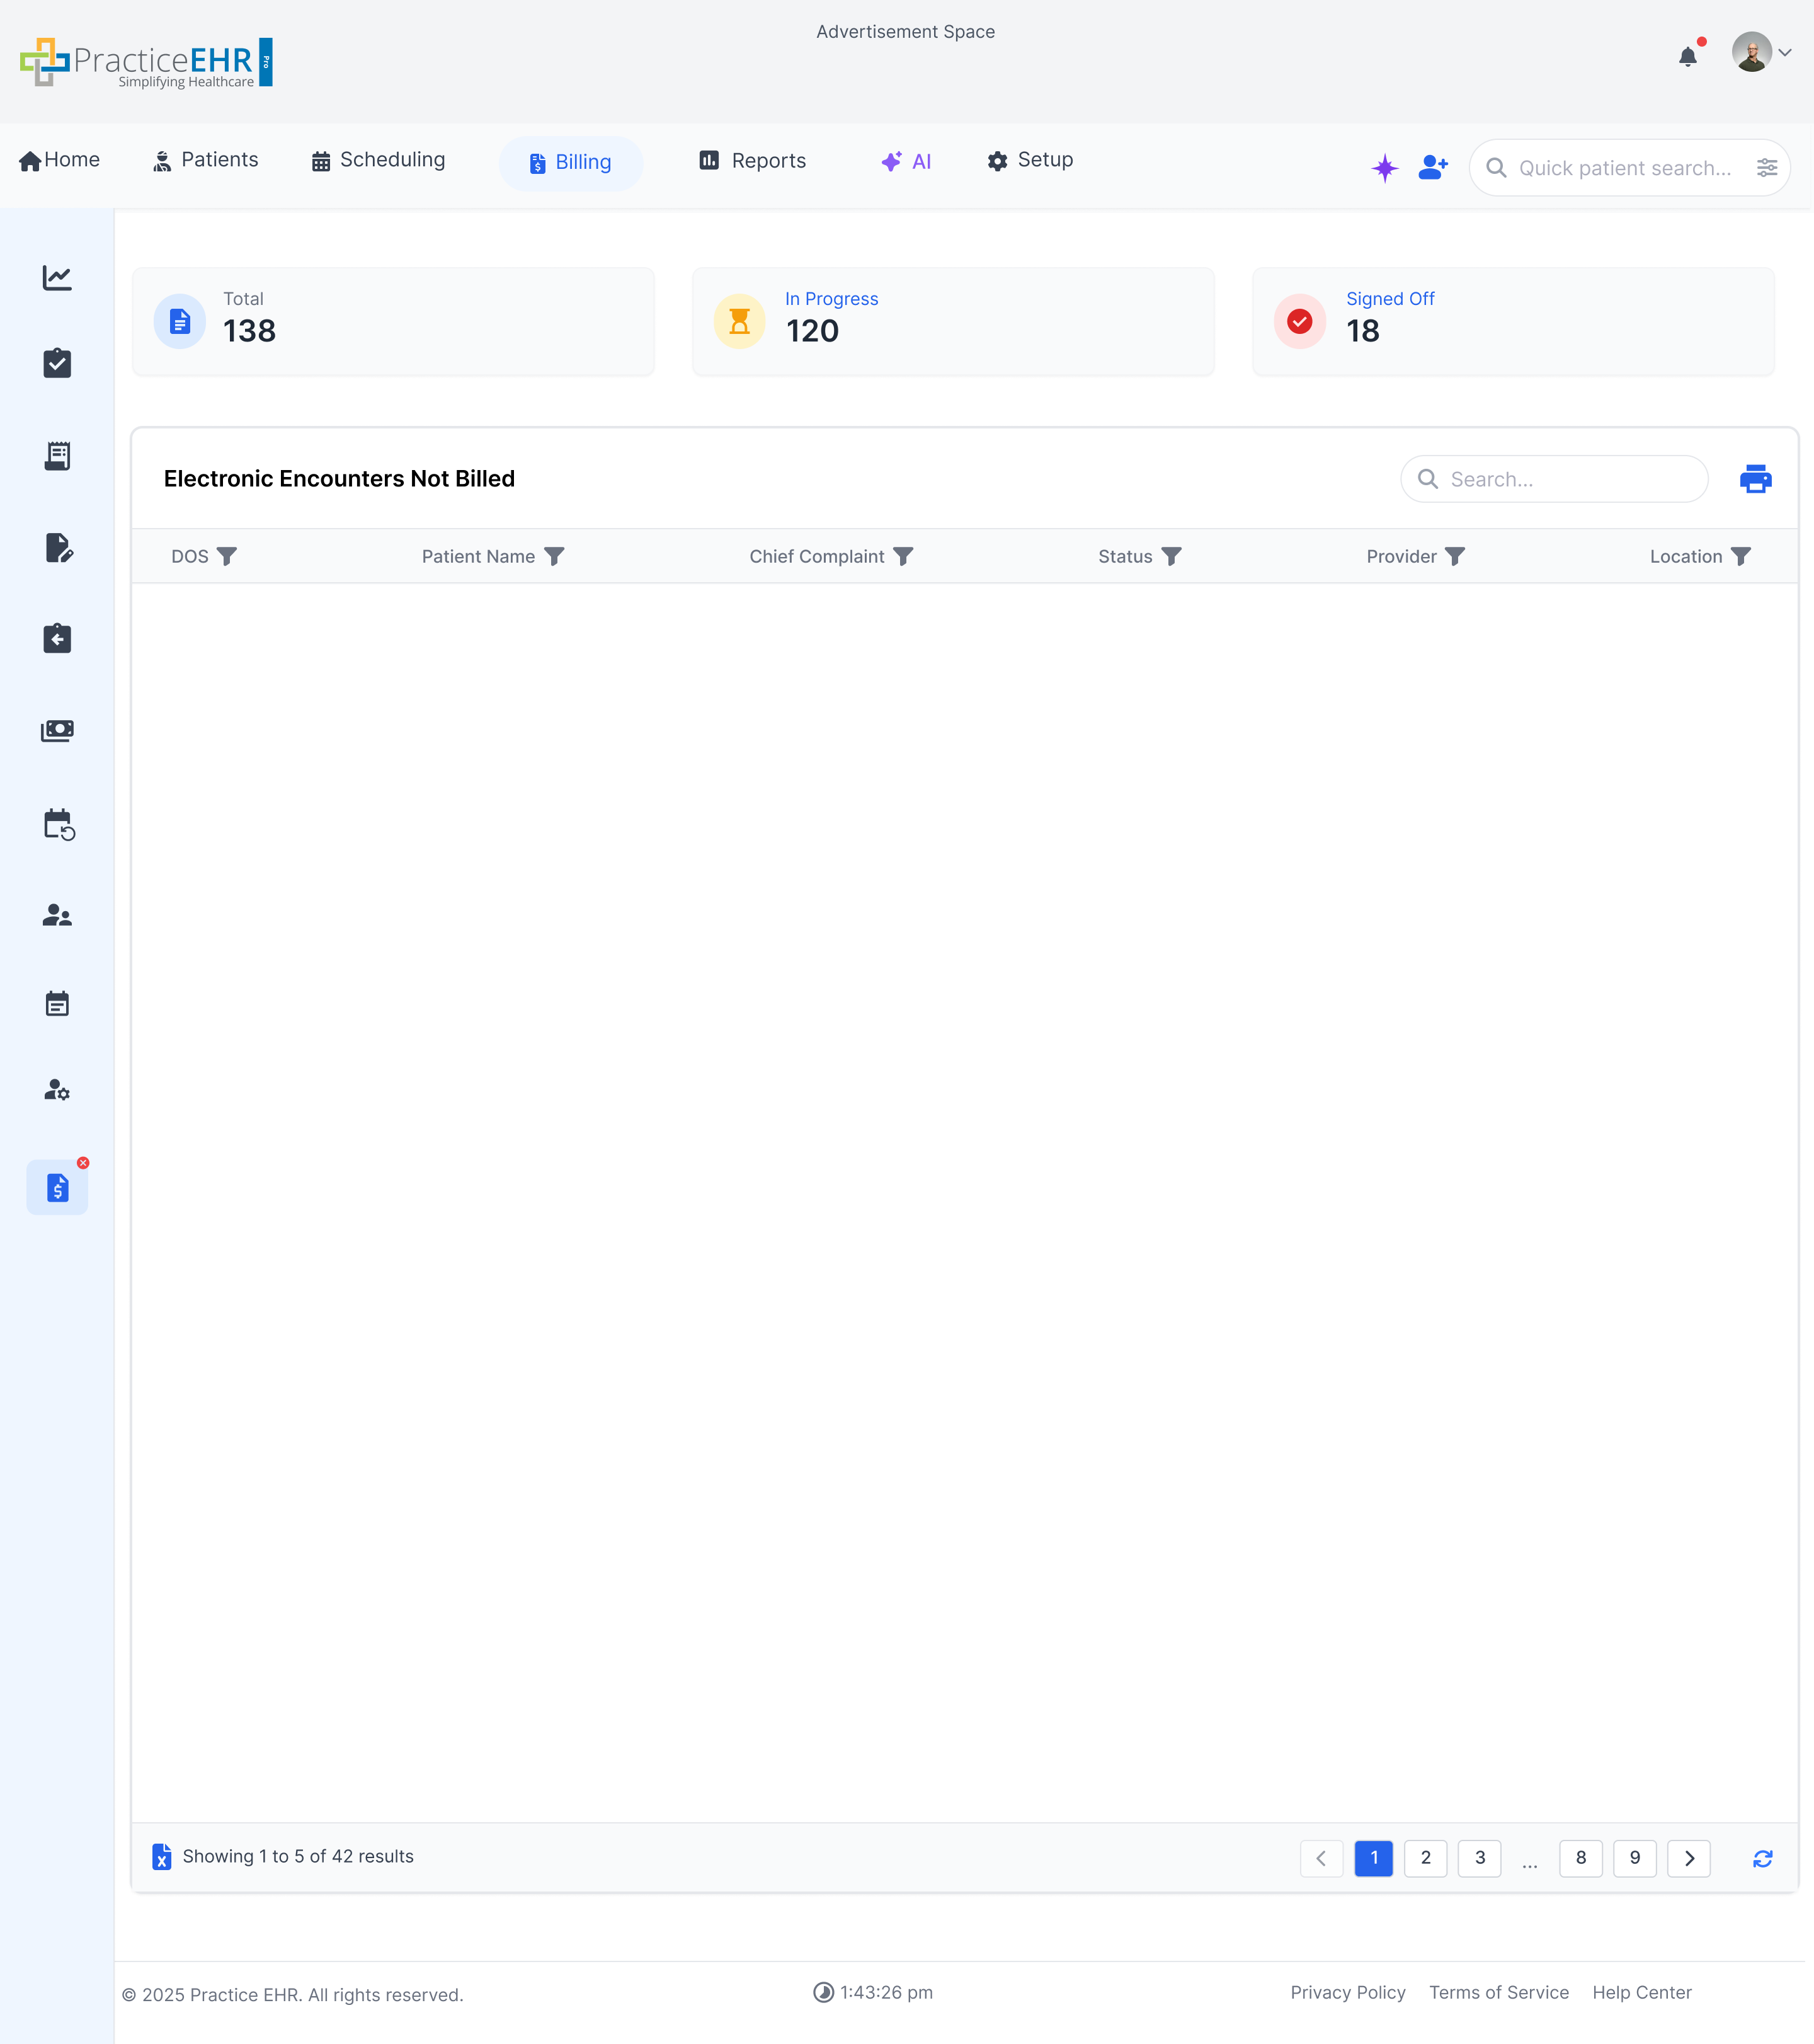The width and height of the screenshot is (1814, 2044).
Task: Open the purple sparkle star icon
Action: pos(1384,168)
